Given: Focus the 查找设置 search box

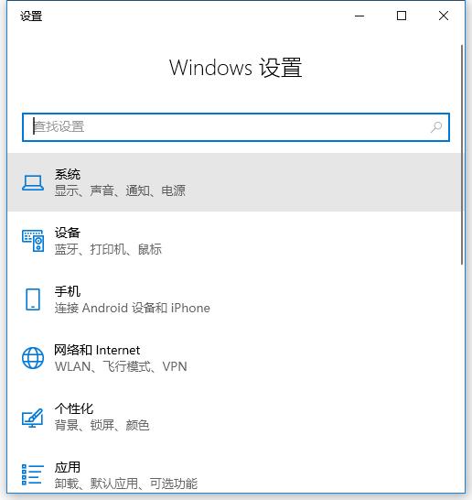Looking at the screenshot, I should (236, 127).
